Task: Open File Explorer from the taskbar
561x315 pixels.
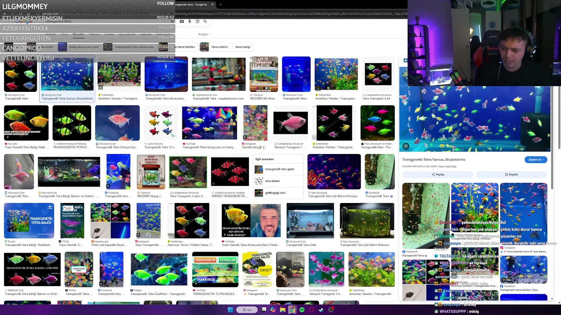Action: pyautogui.click(x=283, y=310)
